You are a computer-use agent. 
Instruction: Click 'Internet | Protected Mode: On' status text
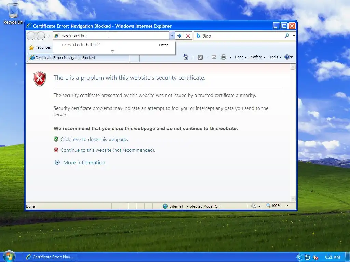point(194,206)
